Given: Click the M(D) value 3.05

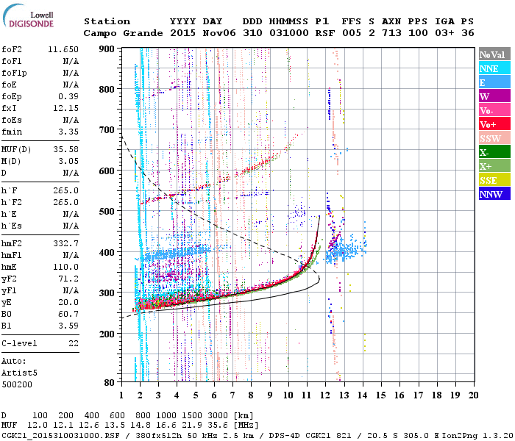Looking at the screenshot, I should click(x=68, y=161).
